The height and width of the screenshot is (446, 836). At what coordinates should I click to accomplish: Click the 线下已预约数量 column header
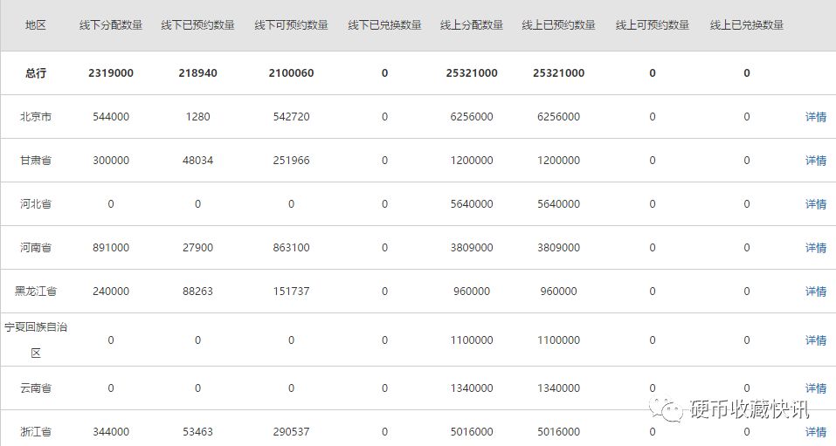(197, 25)
